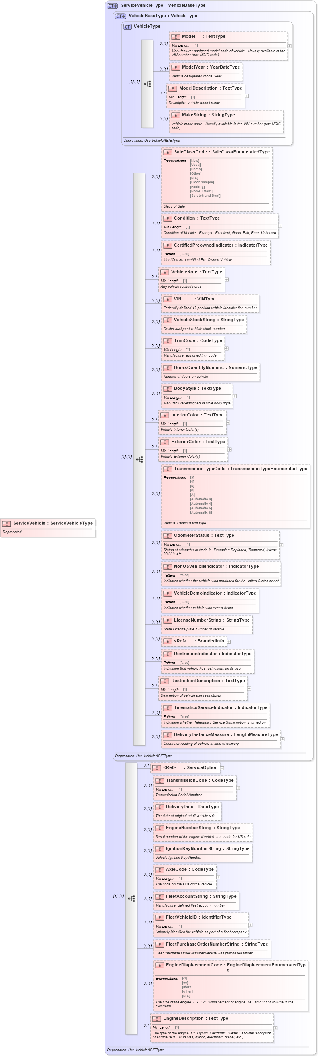Expand the VehicleNote element

[x=227, y=279]
